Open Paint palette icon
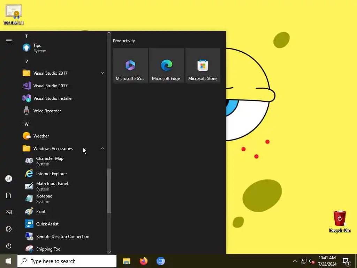Viewport: 357px width, 268px height. pos(29,211)
